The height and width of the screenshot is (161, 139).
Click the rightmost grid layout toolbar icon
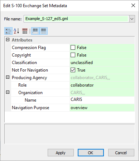[x=43, y=31]
